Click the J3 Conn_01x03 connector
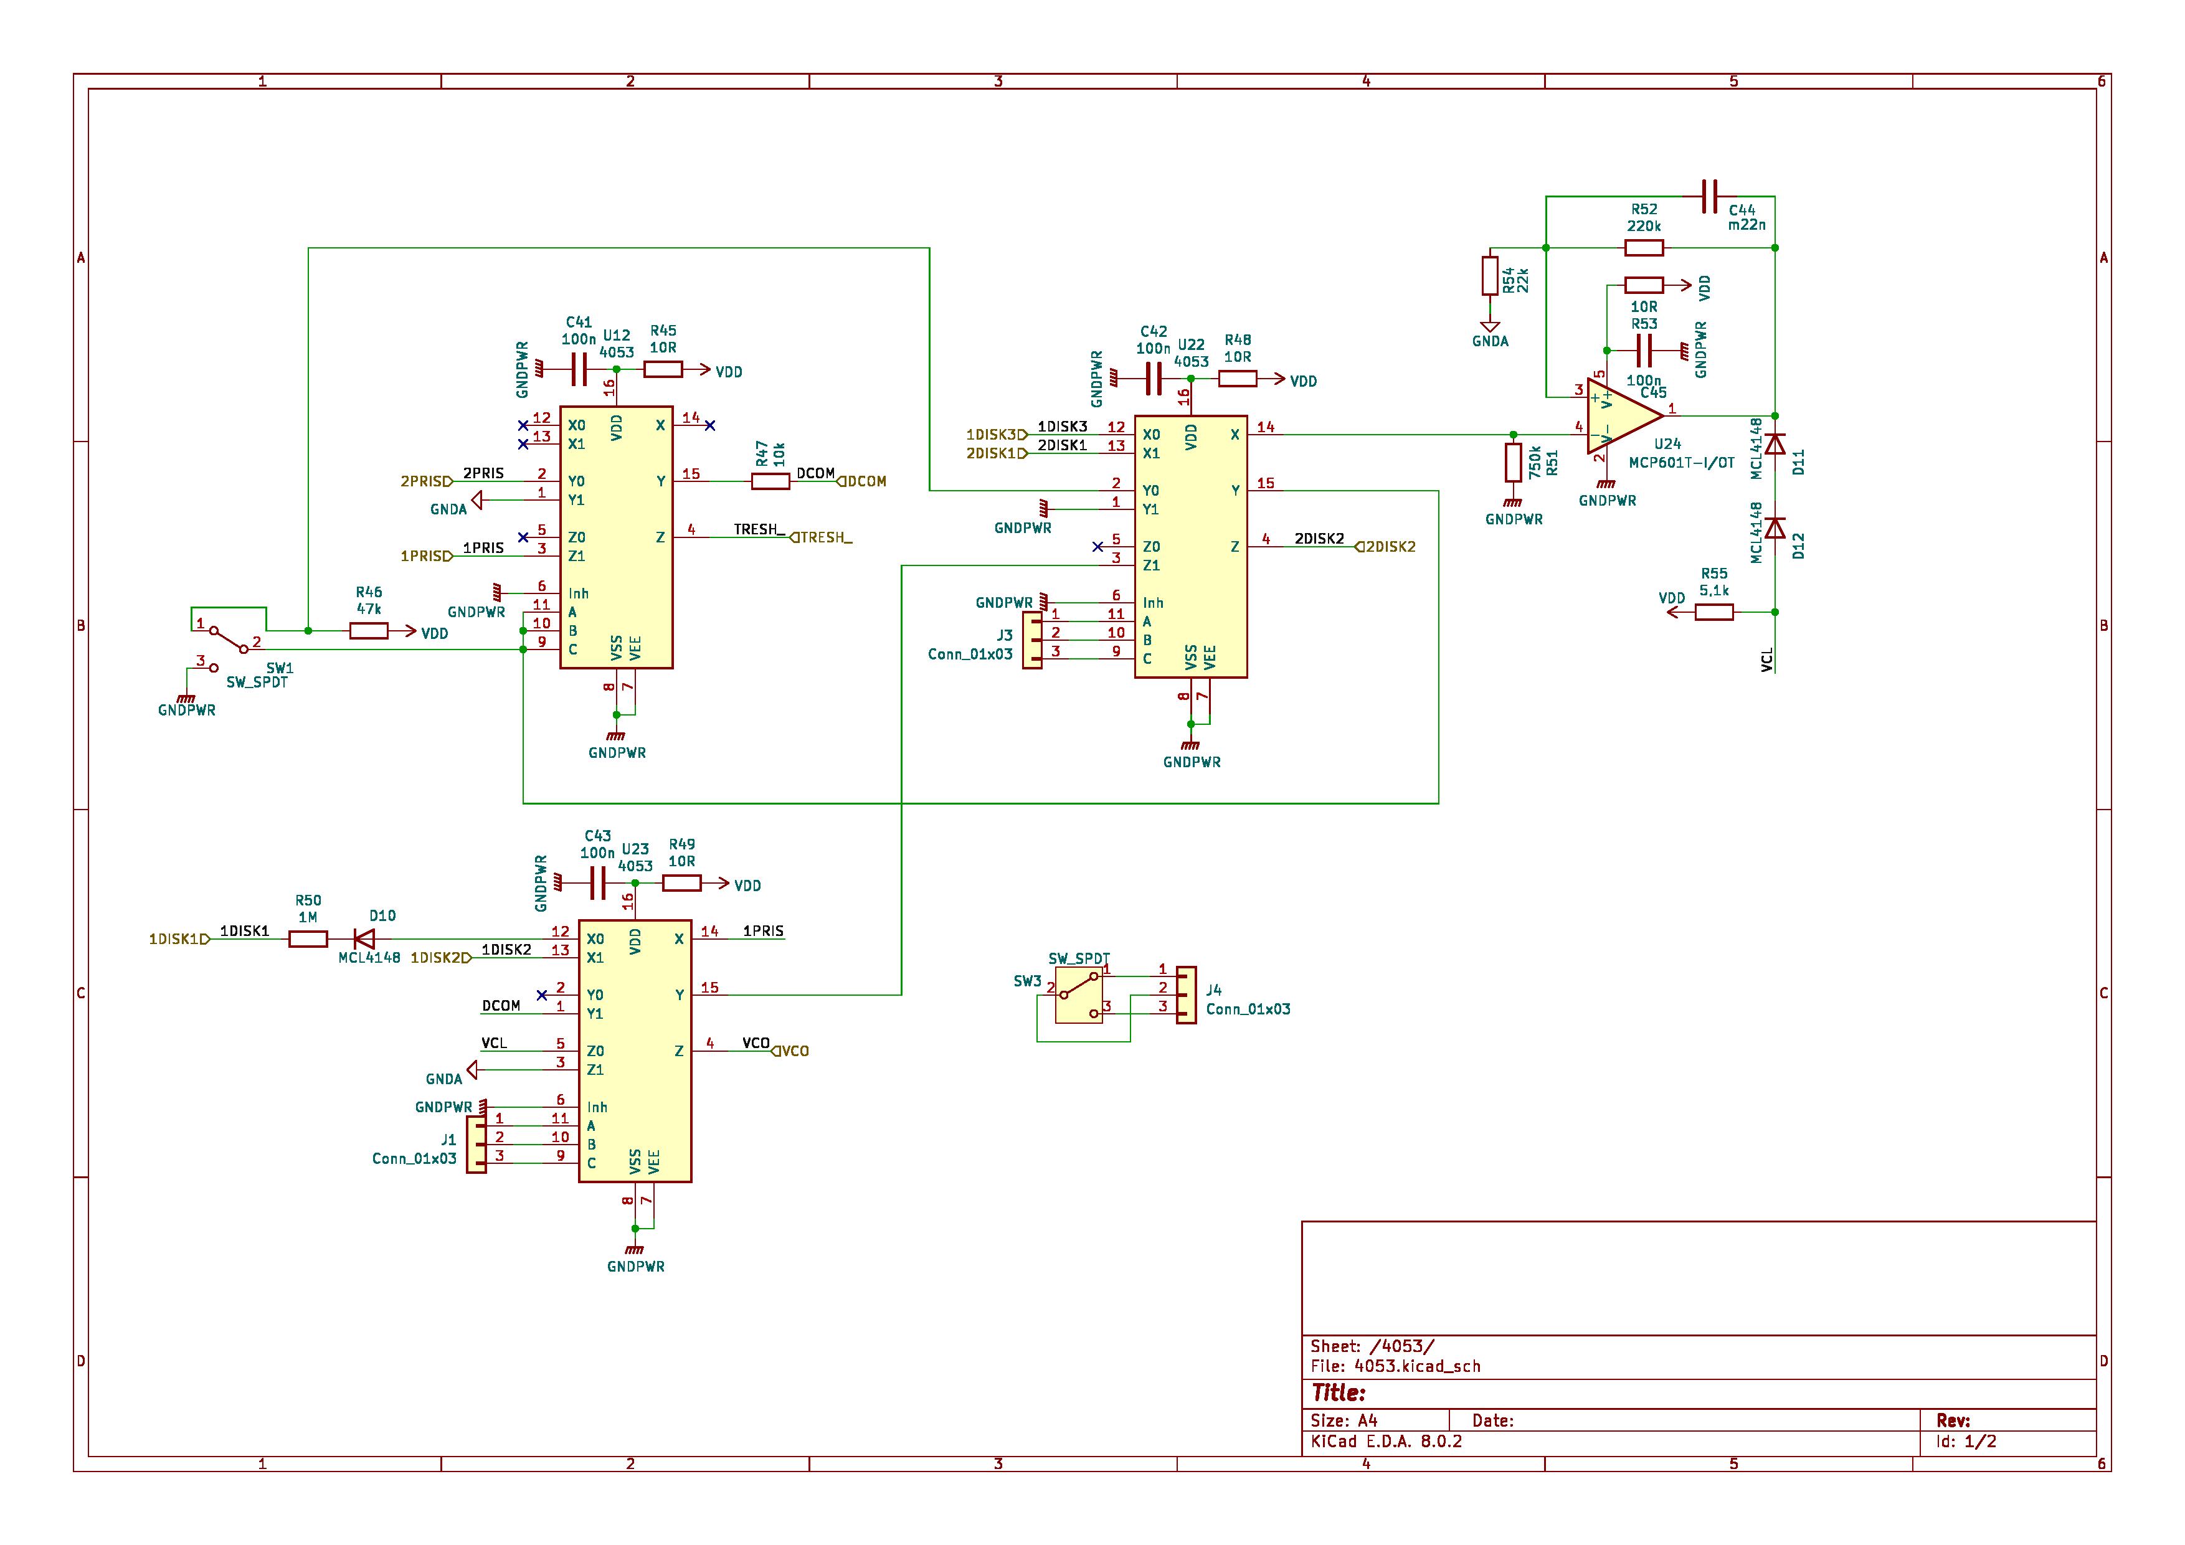Screen dimensions: 2185x1545 coord(1031,640)
